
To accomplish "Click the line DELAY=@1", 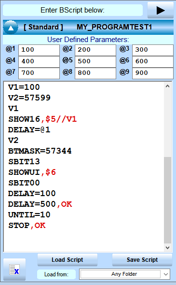I will tap(29, 130).
